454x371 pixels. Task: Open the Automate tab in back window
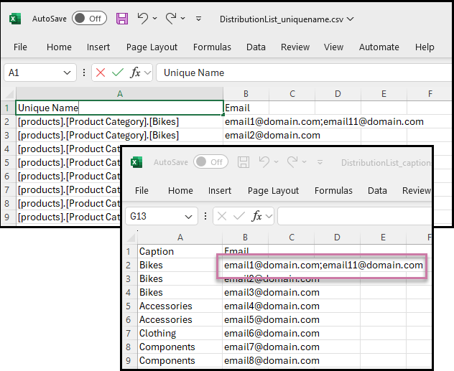(x=379, y=47)
